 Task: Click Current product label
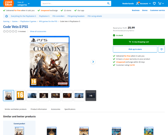[19, 124]
